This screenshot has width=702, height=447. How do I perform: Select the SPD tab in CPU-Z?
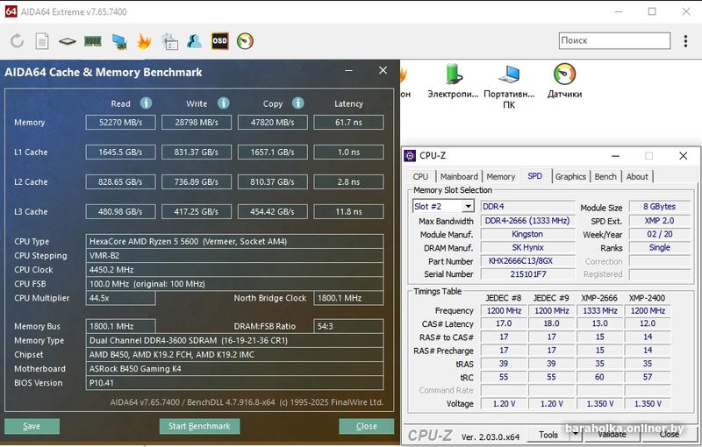[535, 176]
